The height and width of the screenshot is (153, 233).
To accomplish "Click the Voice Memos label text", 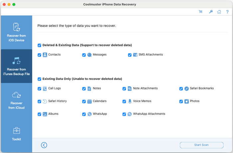I will click(x=142, y=101).
